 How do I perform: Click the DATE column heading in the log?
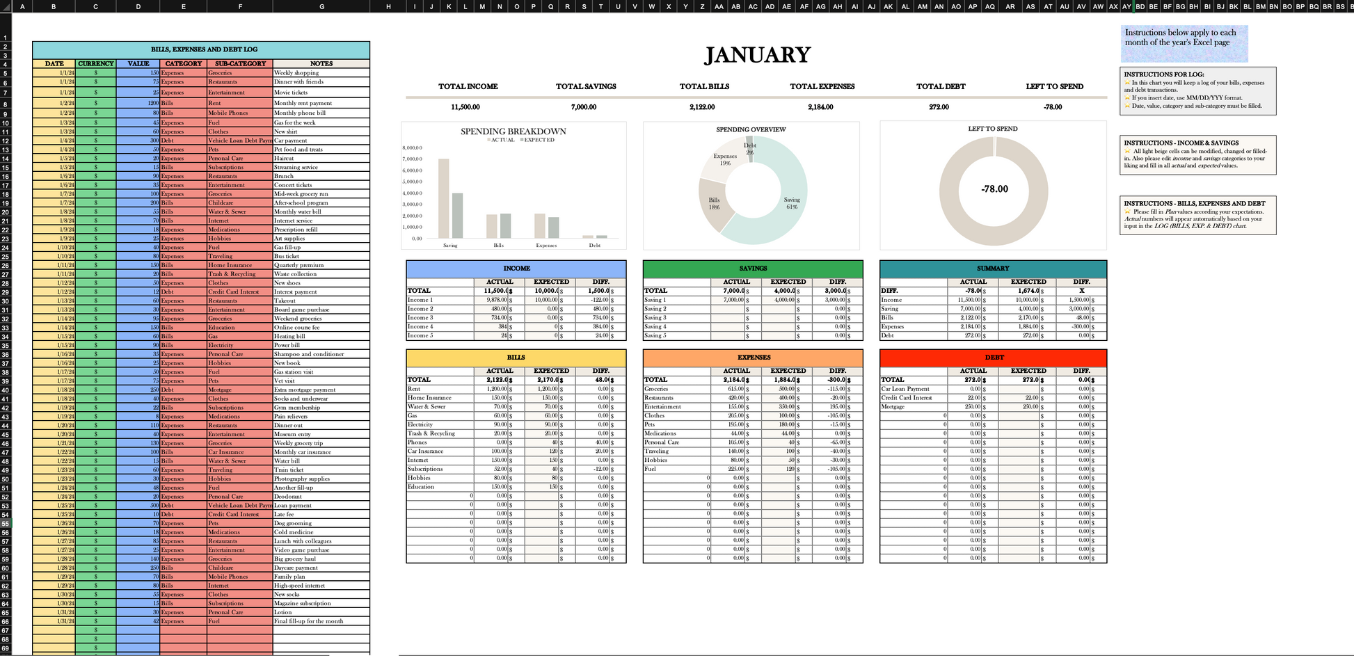[x=54, y=63]
